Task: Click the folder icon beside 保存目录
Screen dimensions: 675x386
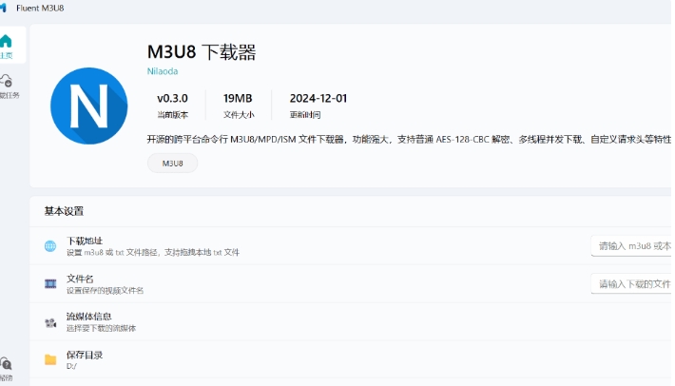Action: point(50,359)
